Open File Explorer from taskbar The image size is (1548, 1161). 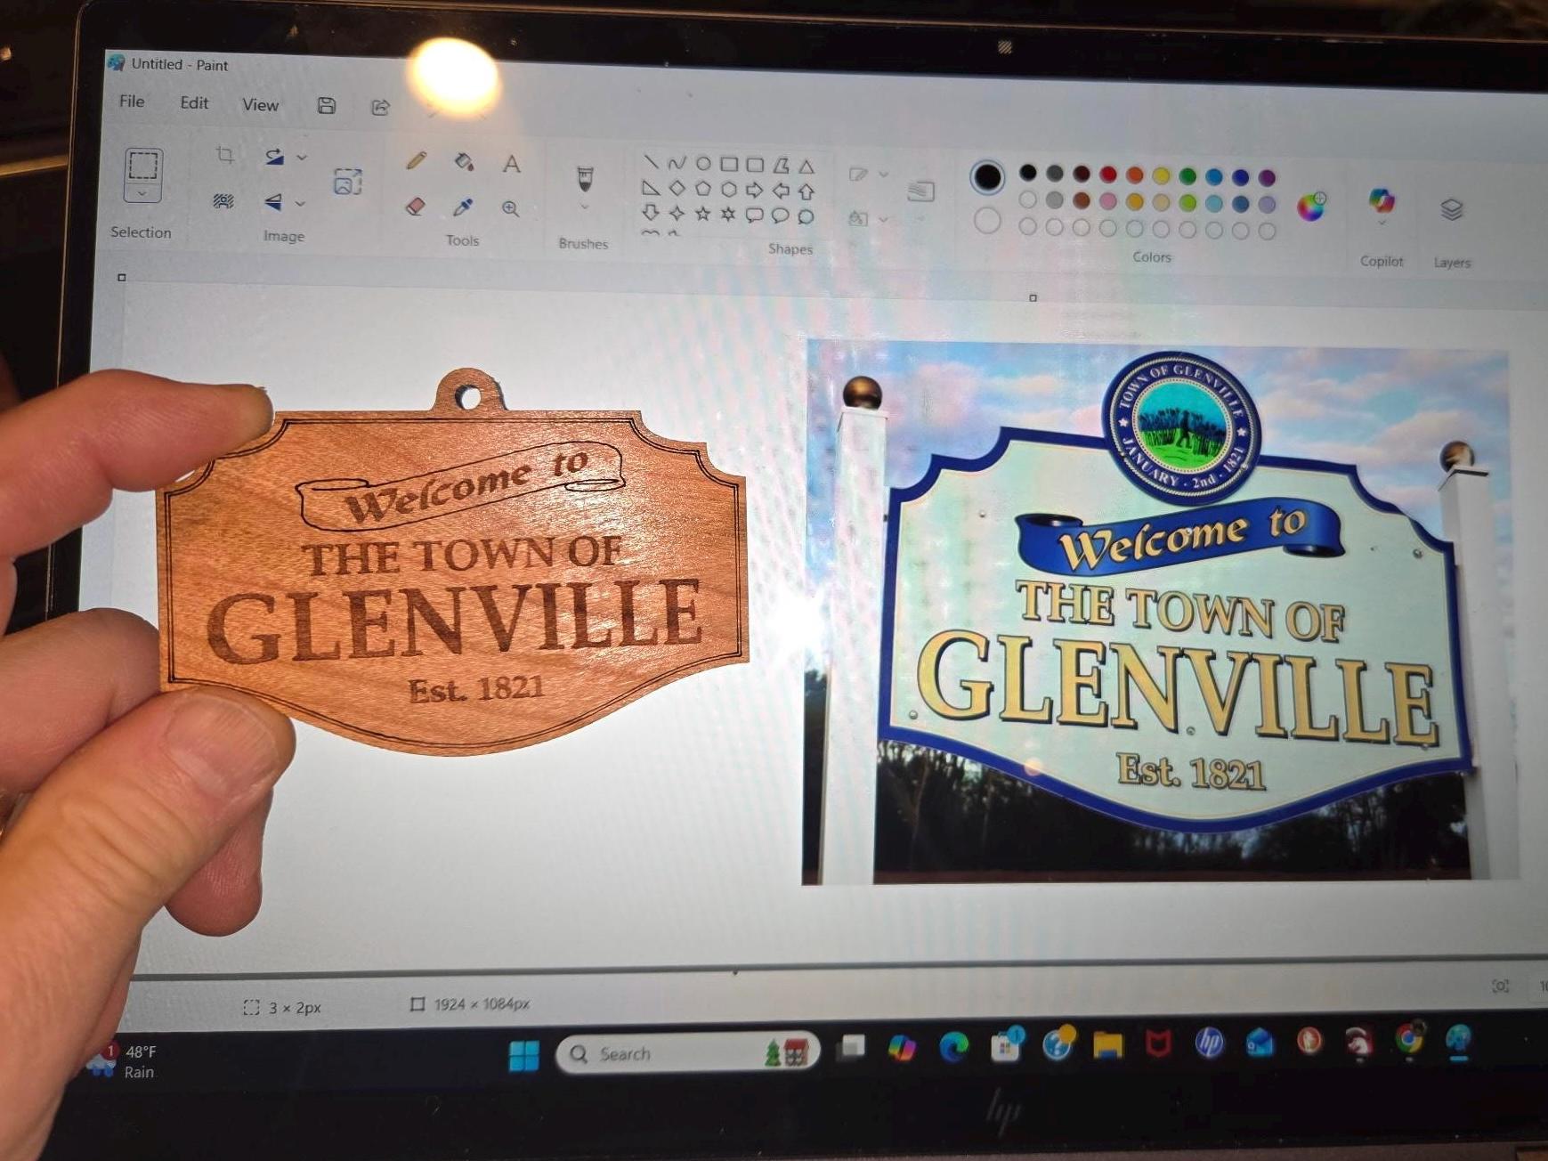tap(1107, 1045)
